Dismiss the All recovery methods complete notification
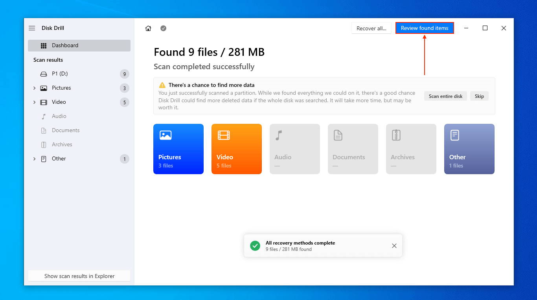 (x=394, y=246)
